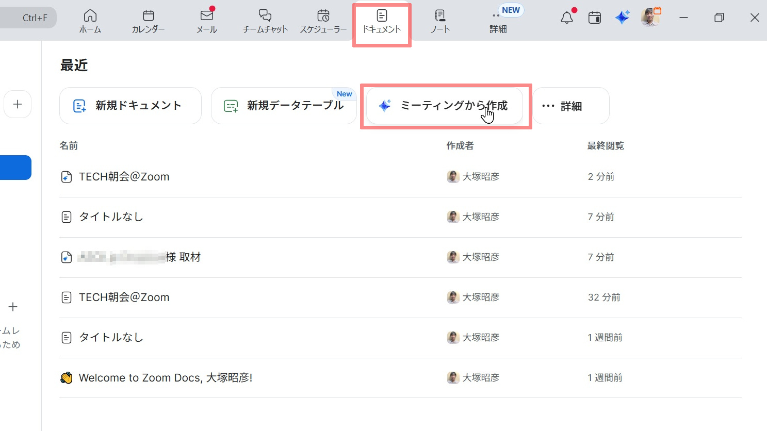Open the ホーム tab
Image resolution: width=767 pixels, height=431 pixels.
click(90, 22)
